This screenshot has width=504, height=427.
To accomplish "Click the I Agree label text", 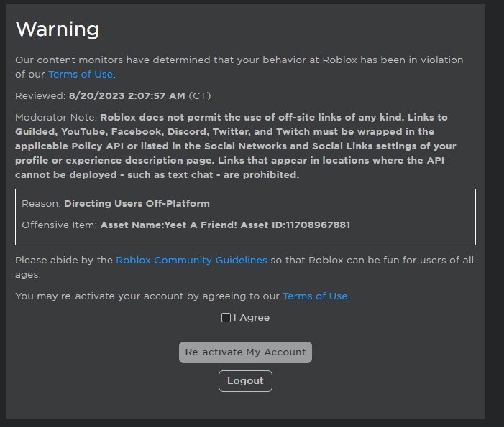I will [x=252, y=318].
